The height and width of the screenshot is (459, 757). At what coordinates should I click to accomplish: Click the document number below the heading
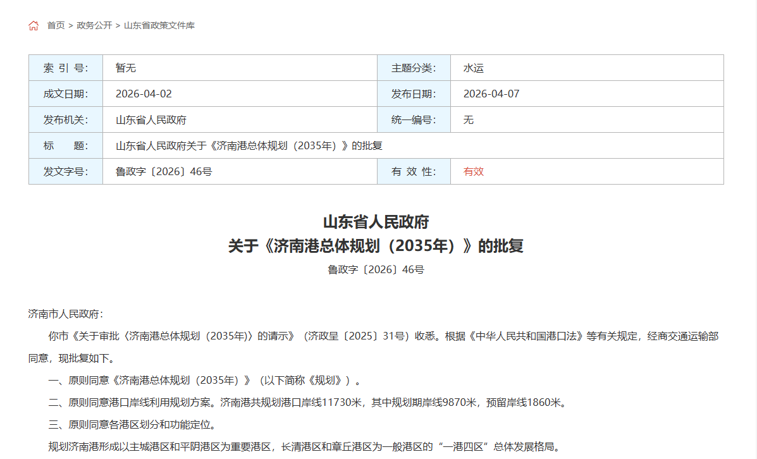[376, 270]
